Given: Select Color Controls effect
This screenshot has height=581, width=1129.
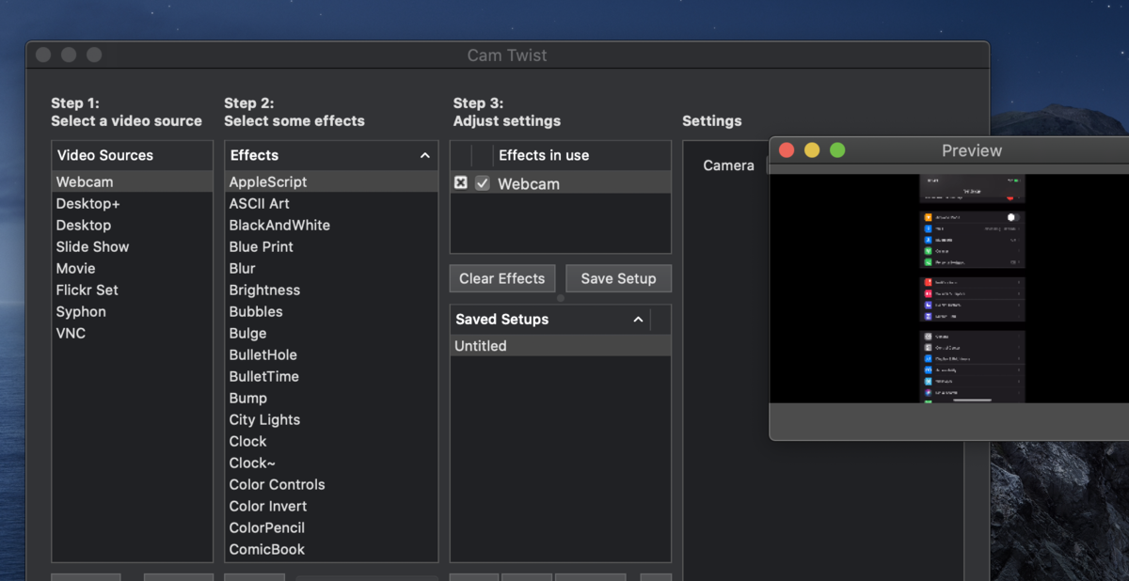Looking at the screenshot, I should pos(331,484).
